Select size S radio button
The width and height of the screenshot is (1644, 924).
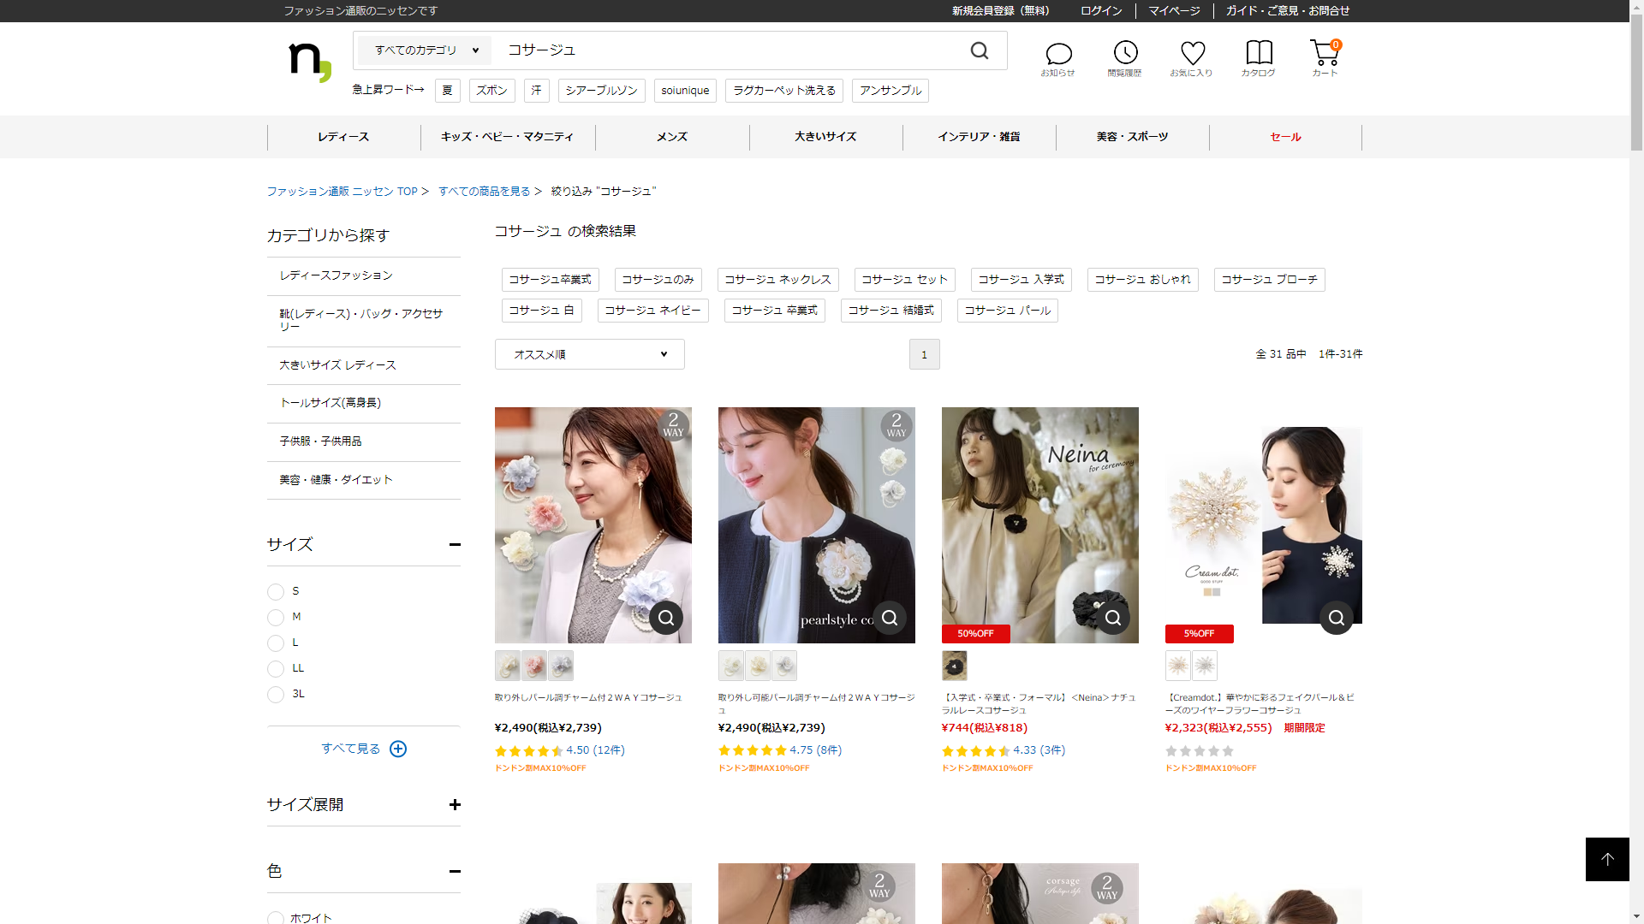point(276,592)
